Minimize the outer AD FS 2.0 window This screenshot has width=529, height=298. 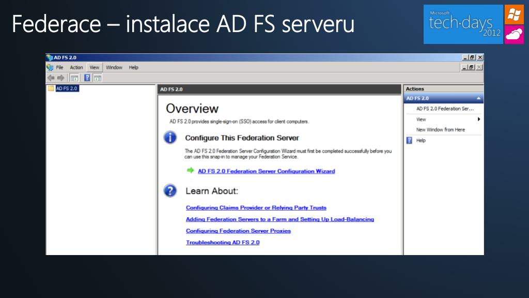point(465,57)
